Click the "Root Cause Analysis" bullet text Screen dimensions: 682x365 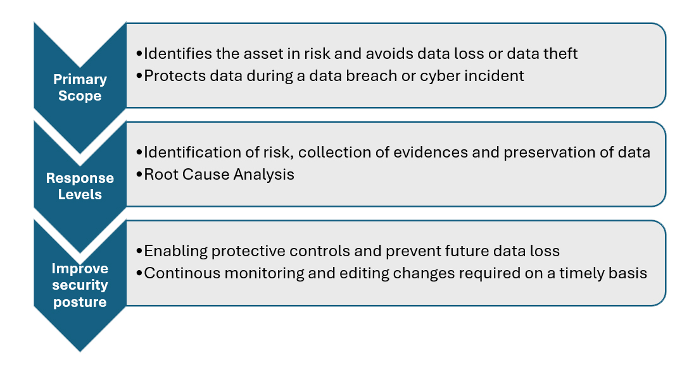[x=219, y=175]
